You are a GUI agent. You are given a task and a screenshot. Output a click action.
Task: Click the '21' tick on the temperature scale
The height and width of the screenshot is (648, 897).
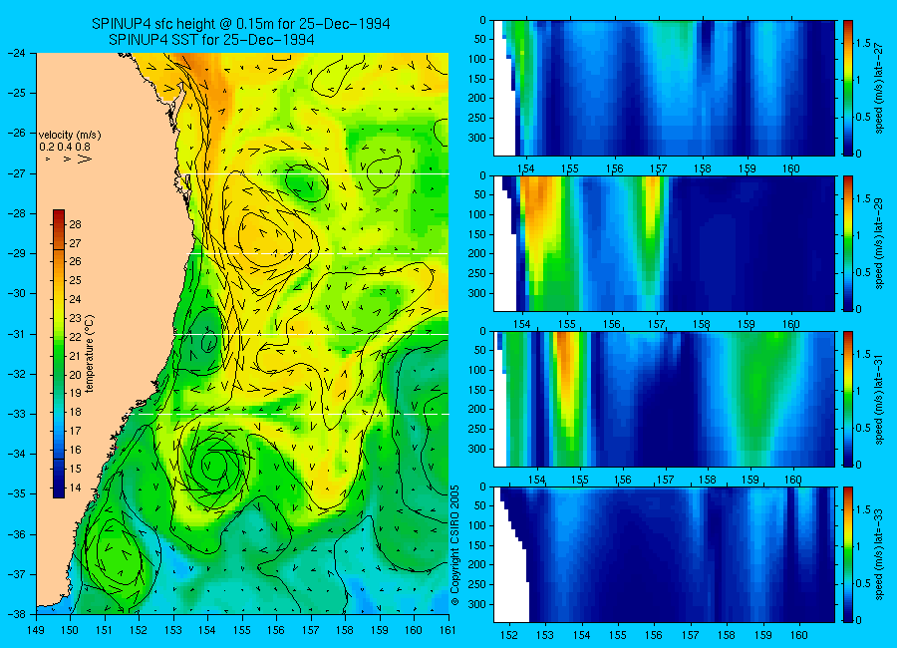click(x=75, y=356)
